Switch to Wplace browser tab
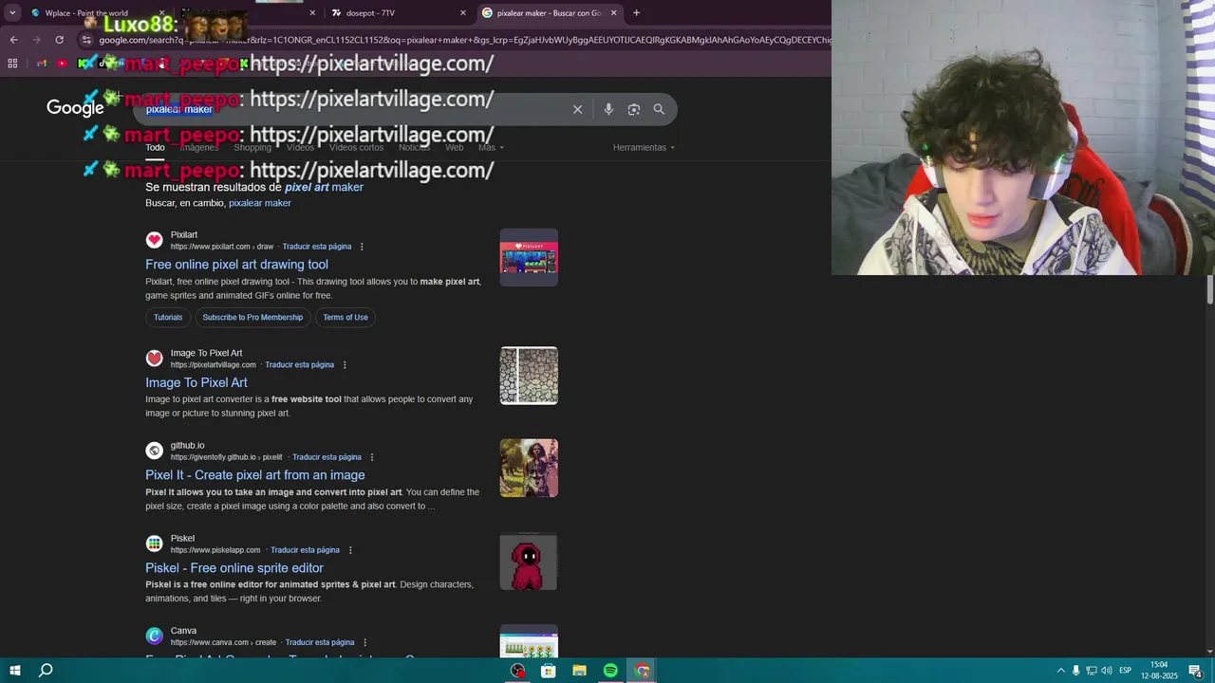 coord(86,13)
